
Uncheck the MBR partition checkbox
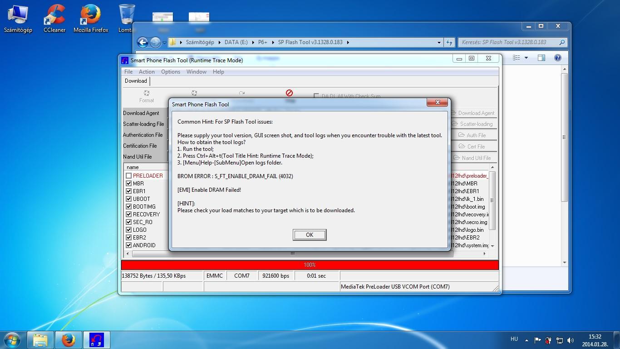coord(128,184)
